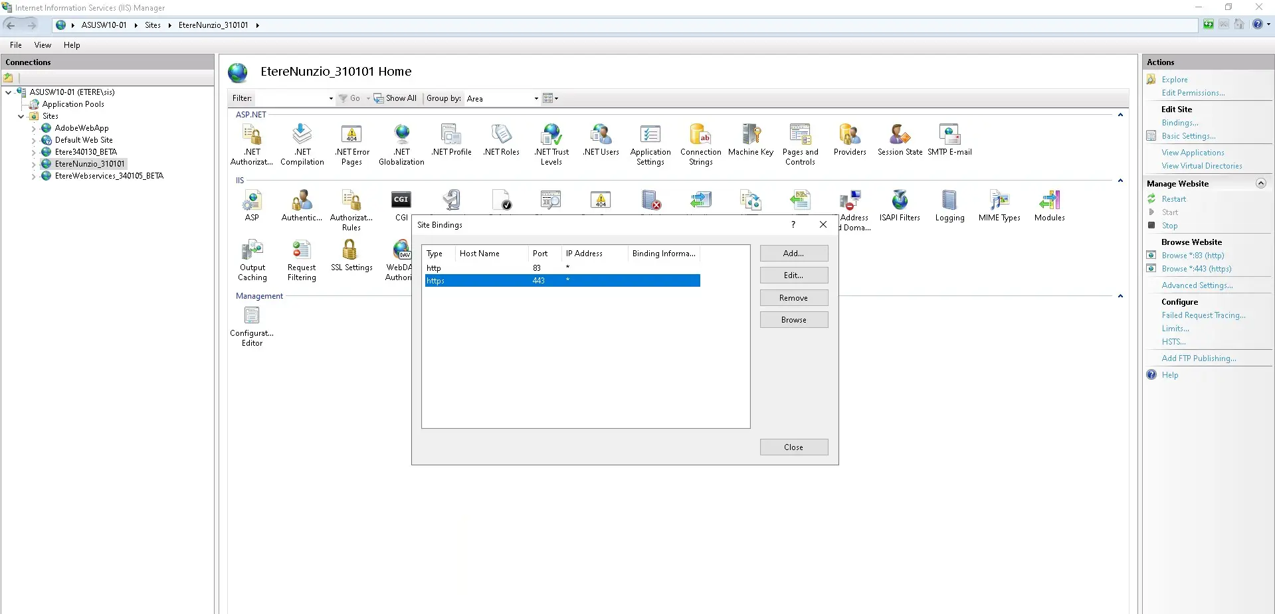Open the Session State icon
This screenshot has width=1275, height=614.
point(900,140)
